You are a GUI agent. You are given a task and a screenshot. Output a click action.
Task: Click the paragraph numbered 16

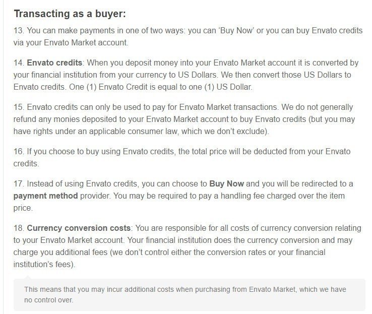[182, 157]
